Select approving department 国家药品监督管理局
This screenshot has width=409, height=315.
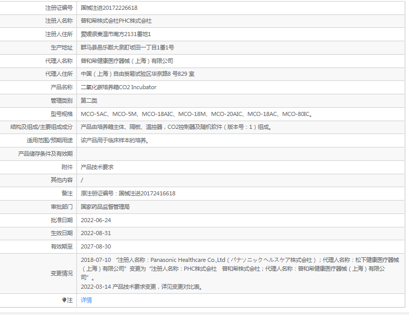pyautogui.click(x=105, y=207)
